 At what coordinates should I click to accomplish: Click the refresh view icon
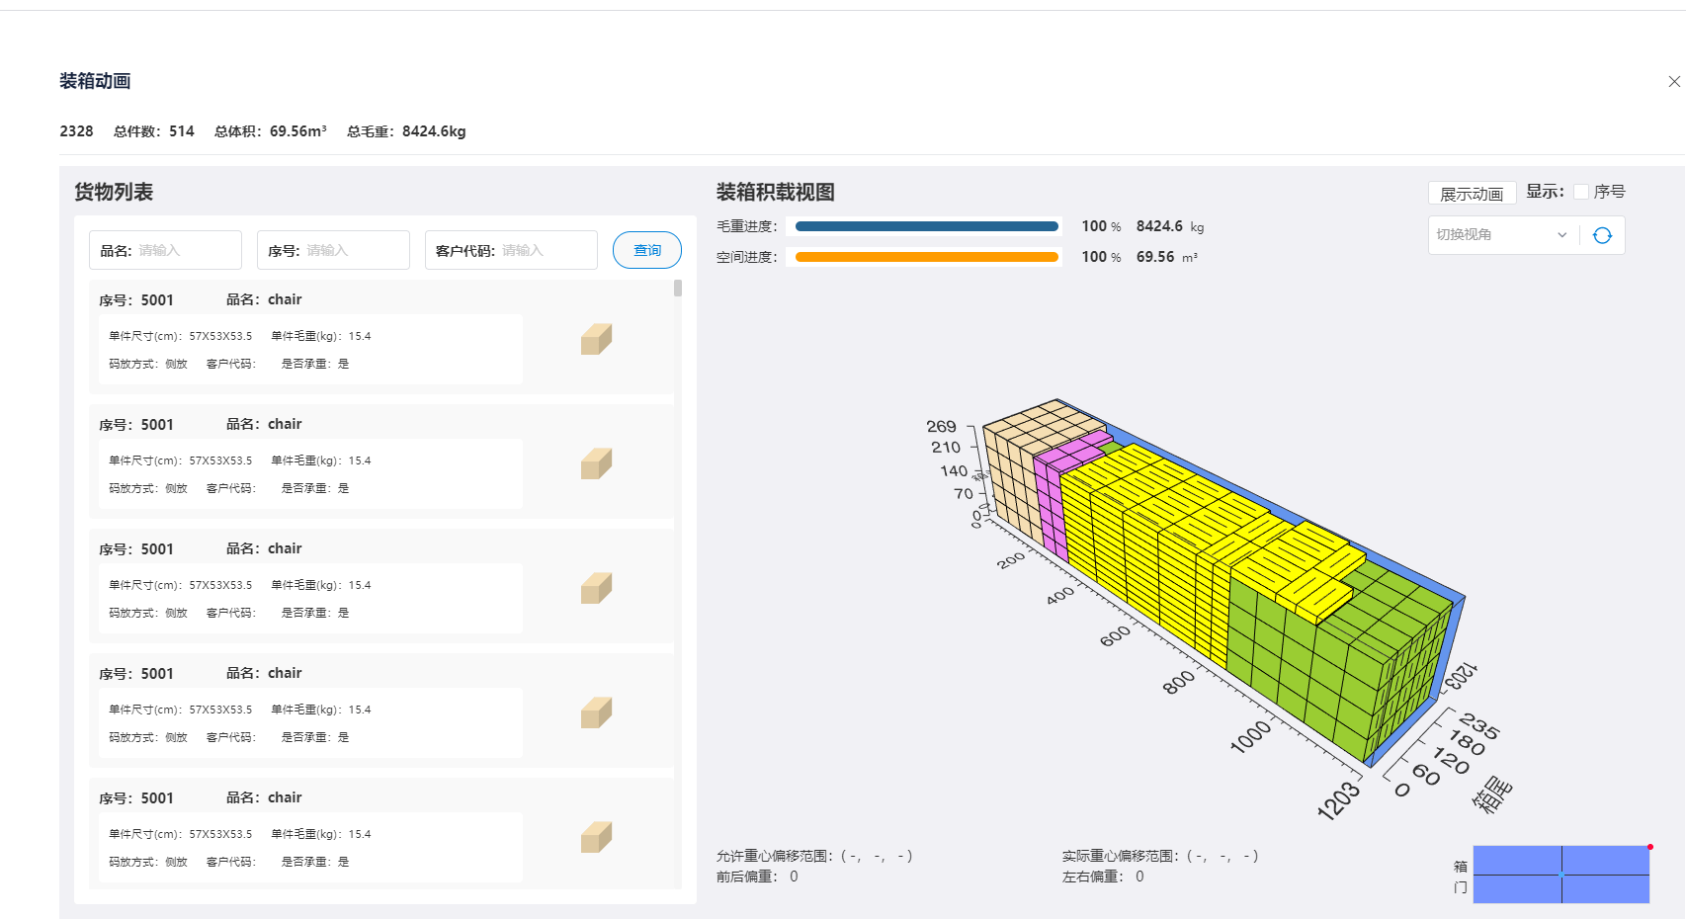point(1602,234)
